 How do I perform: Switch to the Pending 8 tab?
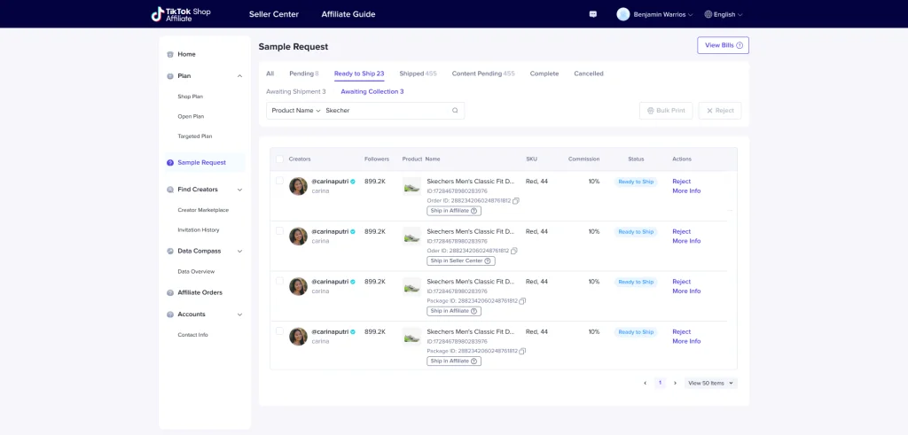[x=304, y=74]
